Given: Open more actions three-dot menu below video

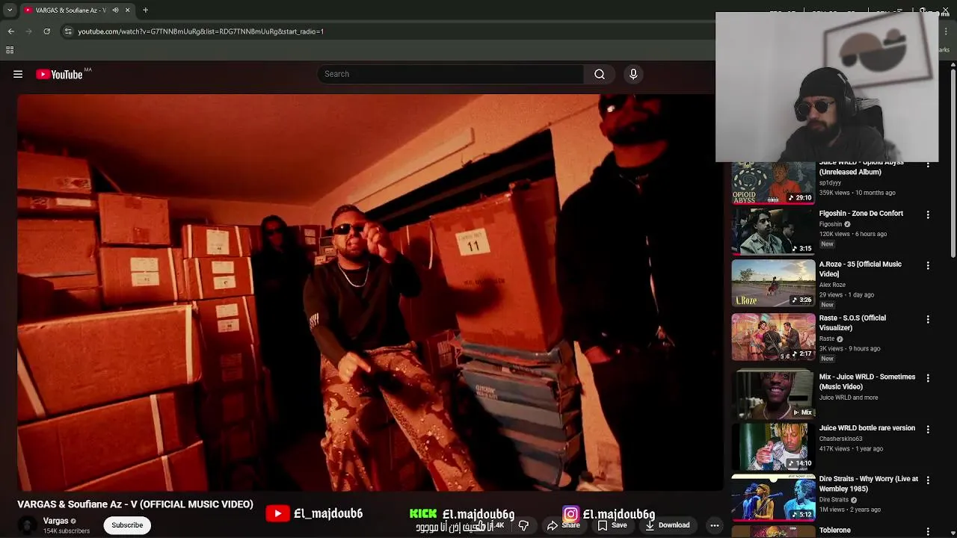Looking at the screenshot, I should pos(715,525).
